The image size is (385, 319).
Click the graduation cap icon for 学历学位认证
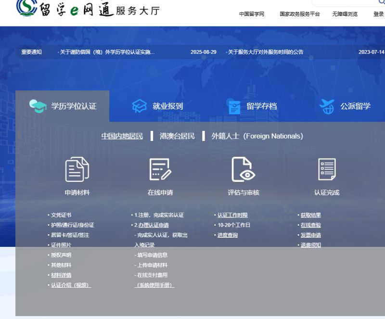(x=38, y=106)
